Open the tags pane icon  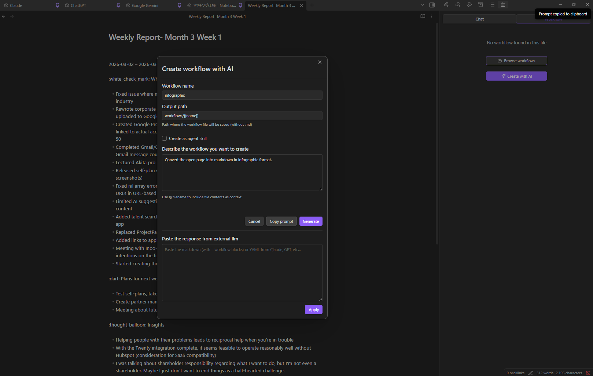click(469, 4)
